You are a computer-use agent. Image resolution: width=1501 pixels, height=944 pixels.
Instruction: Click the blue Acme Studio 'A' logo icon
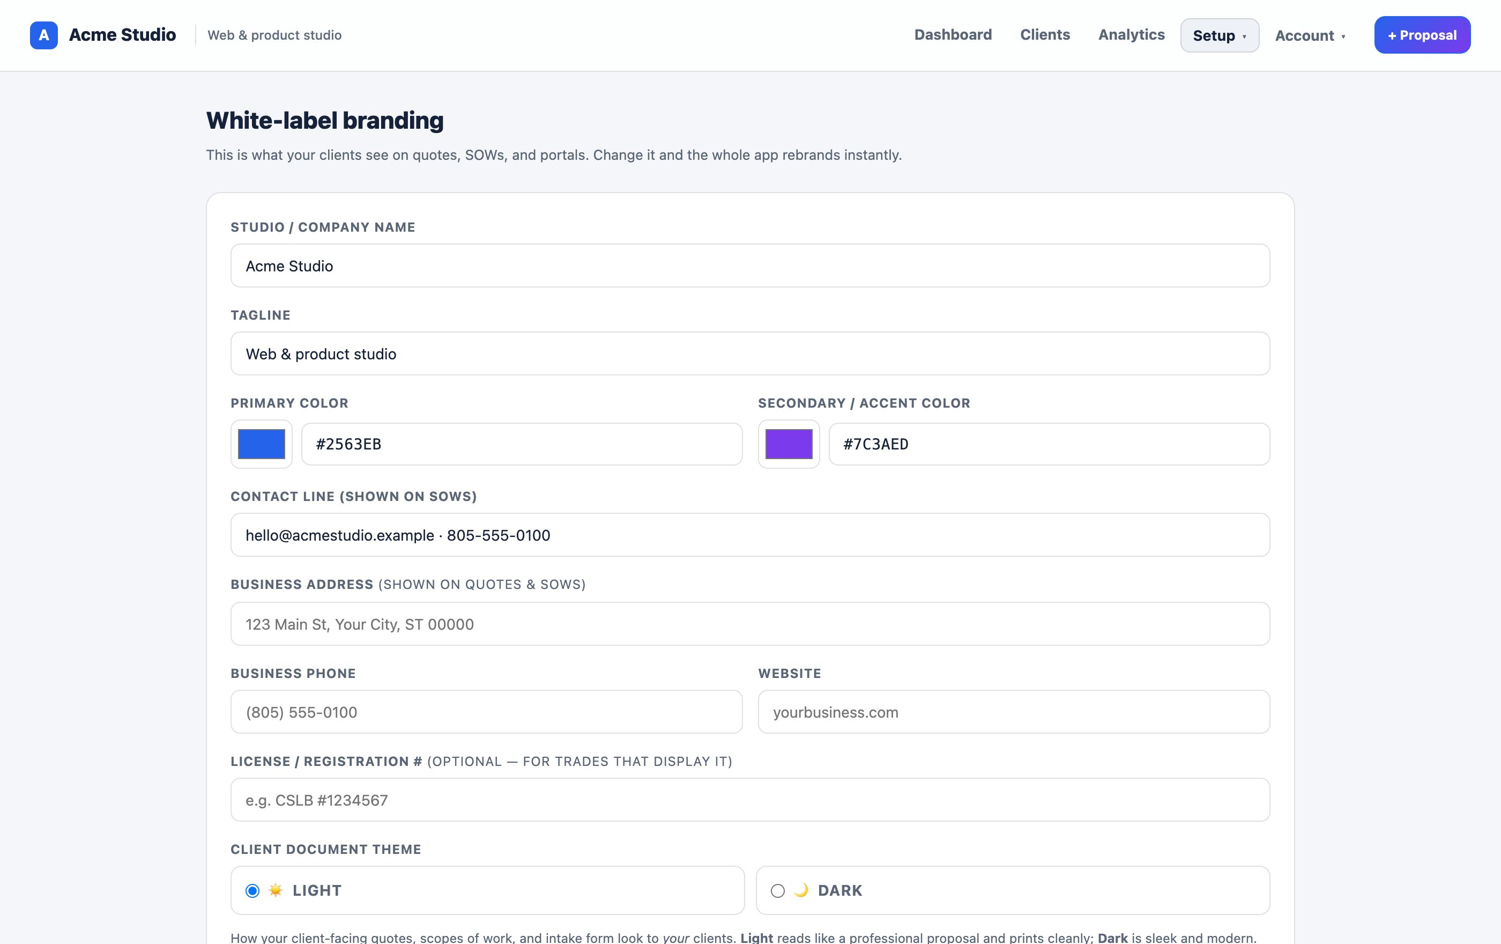pos(43,35)
